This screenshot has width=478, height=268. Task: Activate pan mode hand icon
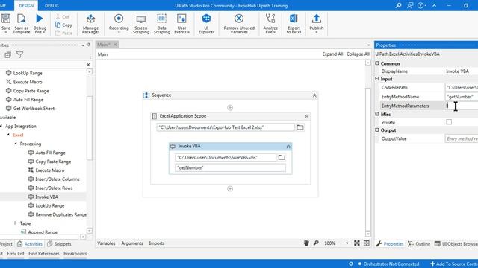[x=306, y=243]
